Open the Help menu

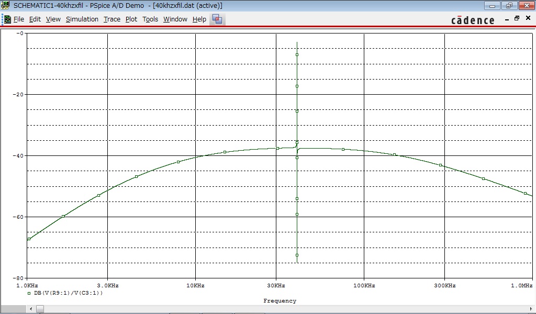199,19
